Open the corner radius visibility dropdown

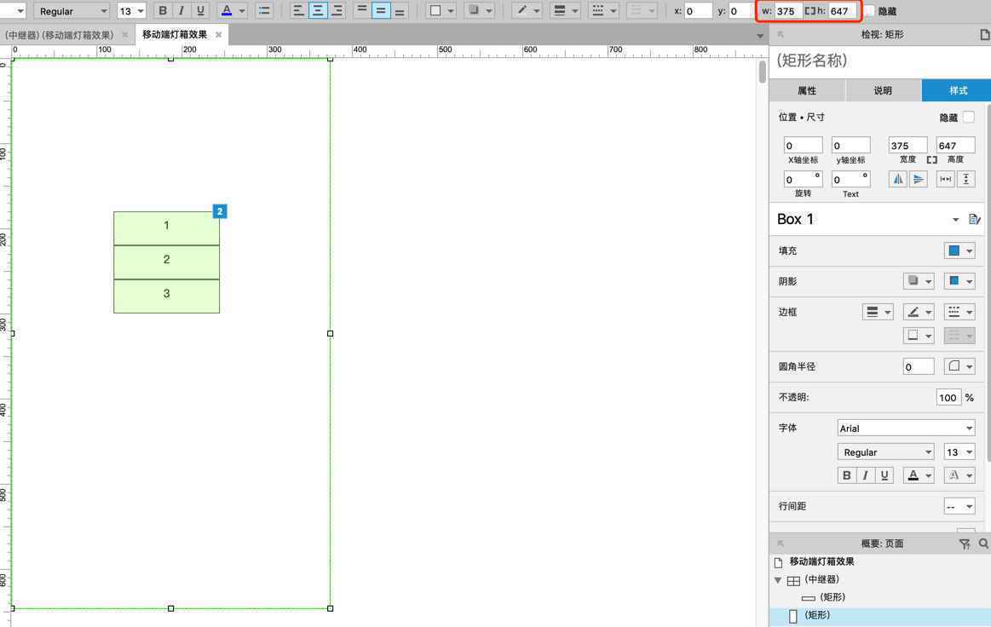[x=959, y=366]
